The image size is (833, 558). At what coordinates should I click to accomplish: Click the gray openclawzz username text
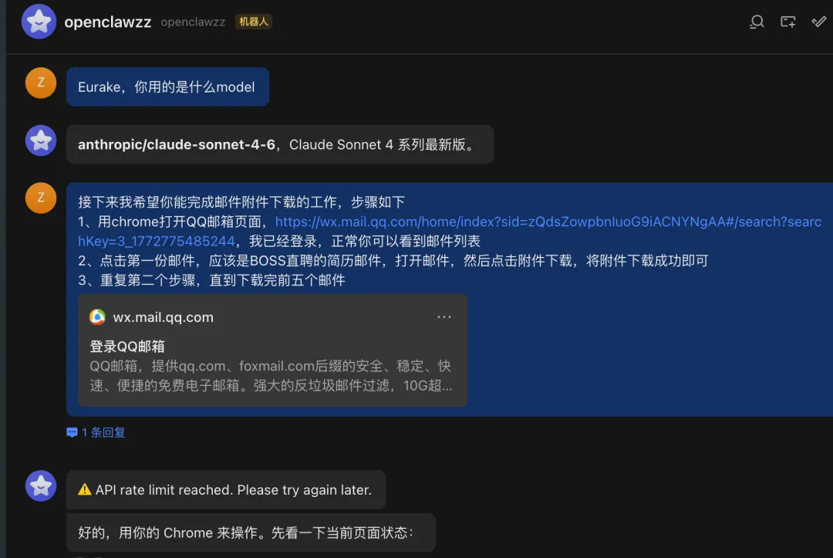193,22
